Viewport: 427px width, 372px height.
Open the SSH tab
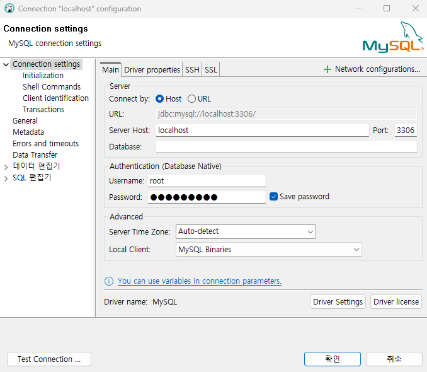coord(192,70)
